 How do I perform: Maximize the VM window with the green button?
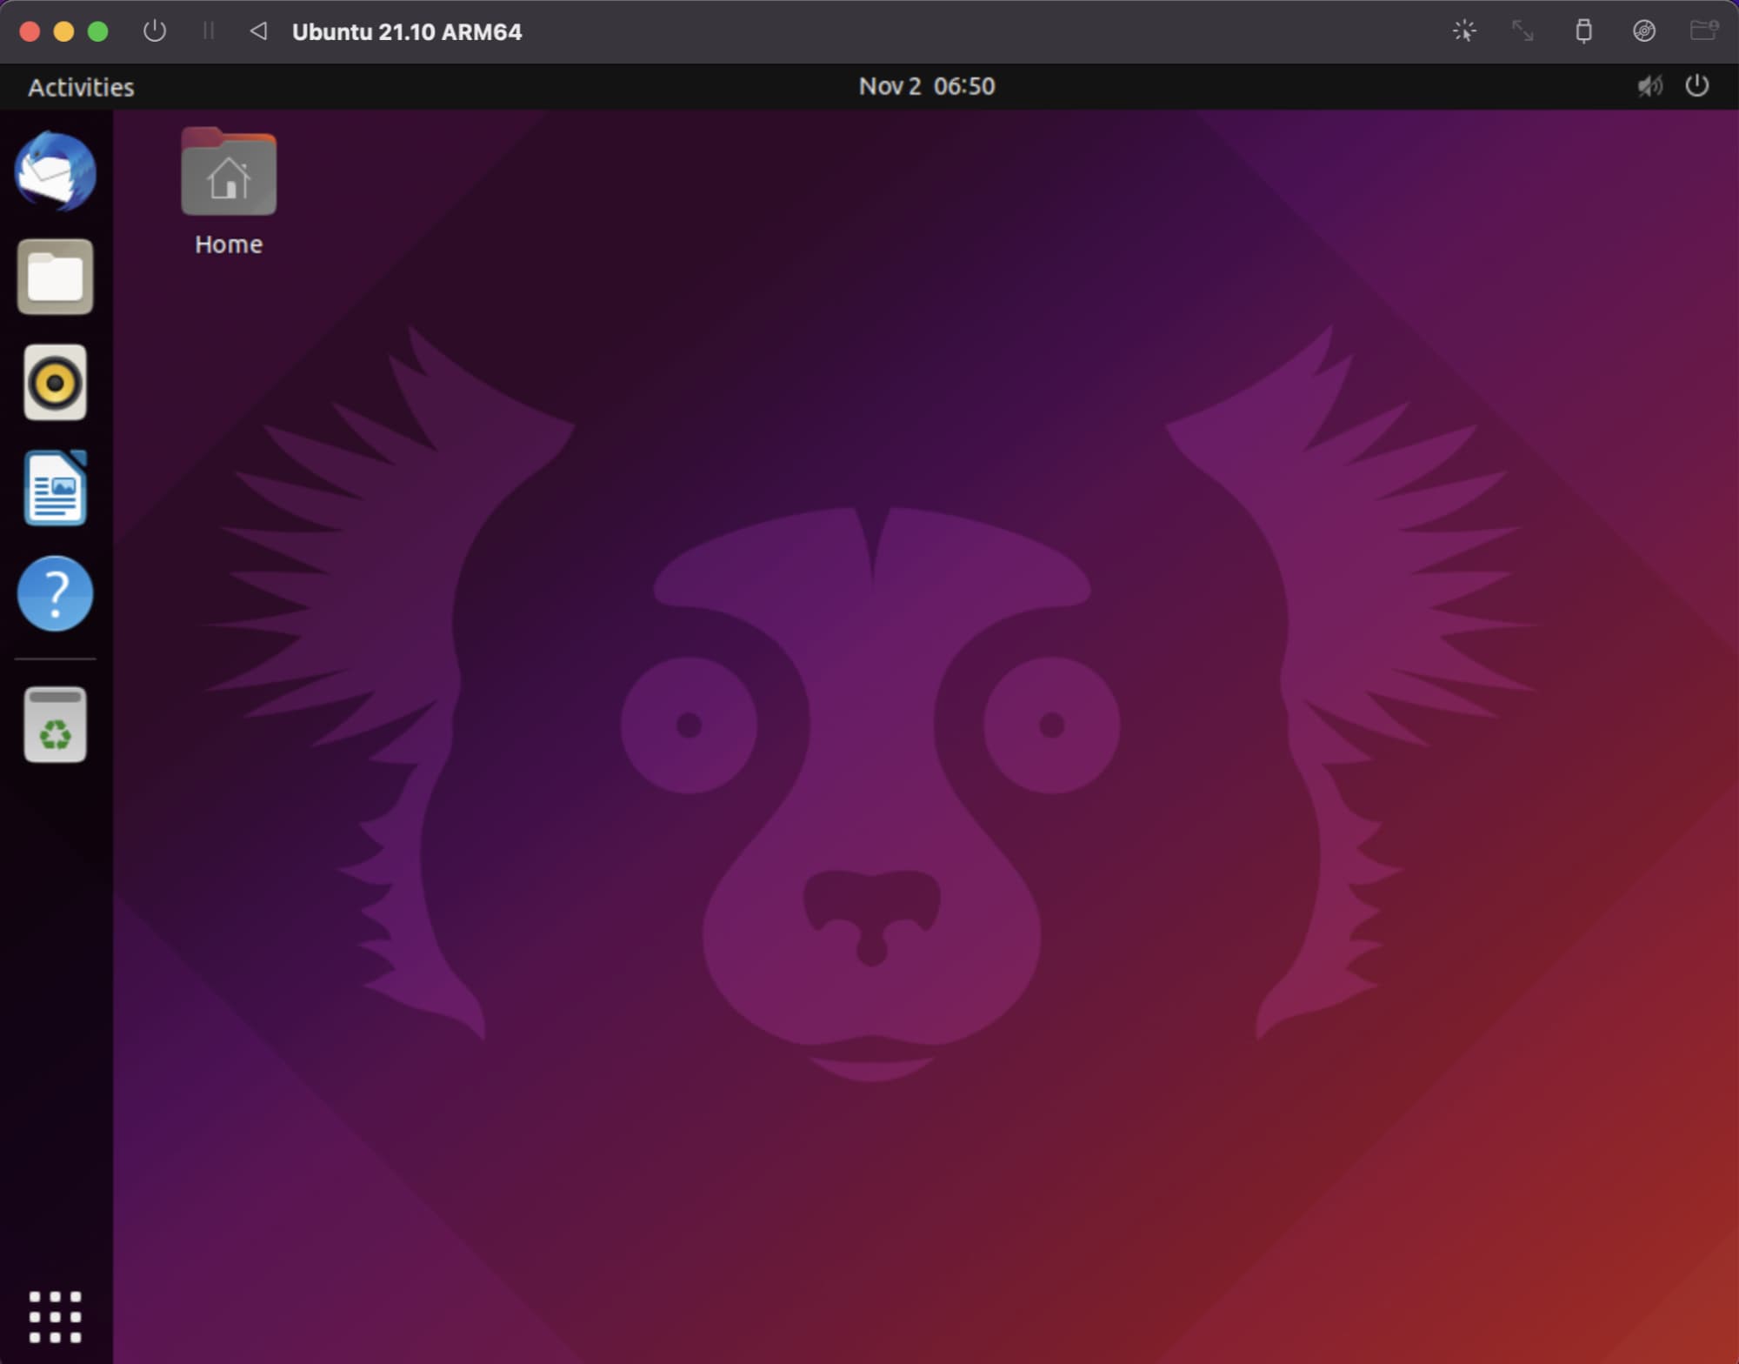tap(98, 31)
